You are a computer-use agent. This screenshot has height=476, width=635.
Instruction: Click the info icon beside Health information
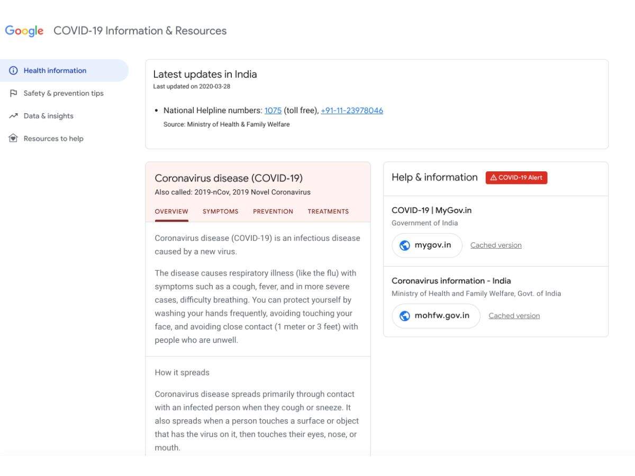point(13,70)
